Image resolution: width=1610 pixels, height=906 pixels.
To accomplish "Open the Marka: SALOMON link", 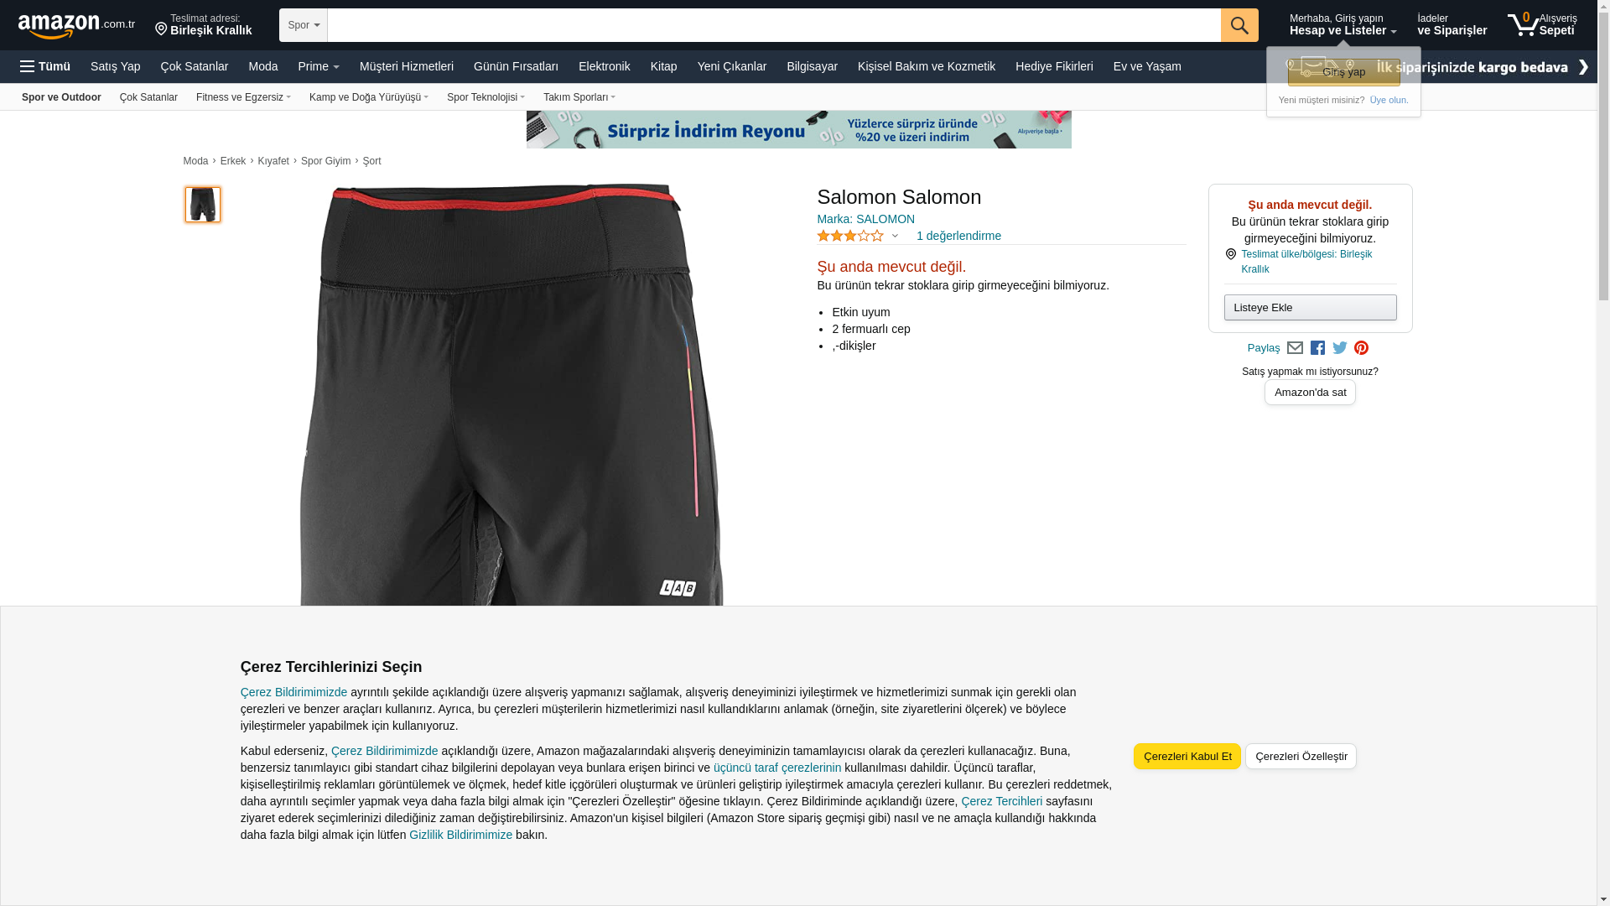I will pos(865,219).
